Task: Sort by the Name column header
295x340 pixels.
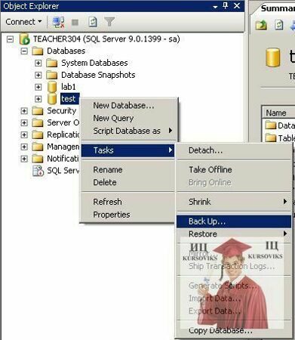Action: click(278, 113)
